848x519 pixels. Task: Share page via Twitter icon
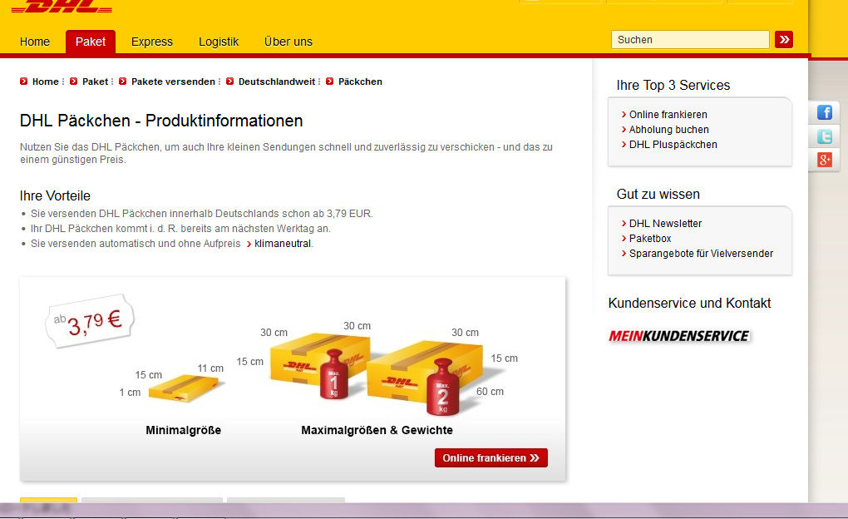click(824, 136)
